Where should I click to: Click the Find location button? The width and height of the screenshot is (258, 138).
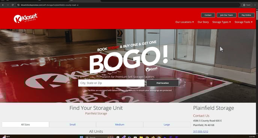163,83
